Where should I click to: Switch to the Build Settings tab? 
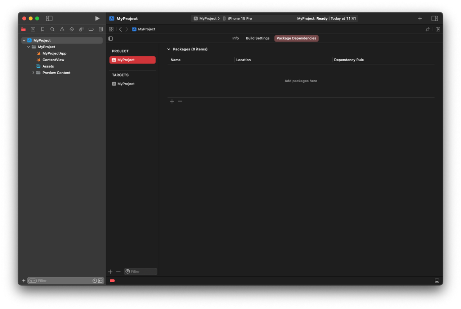[x=258, y=38]
